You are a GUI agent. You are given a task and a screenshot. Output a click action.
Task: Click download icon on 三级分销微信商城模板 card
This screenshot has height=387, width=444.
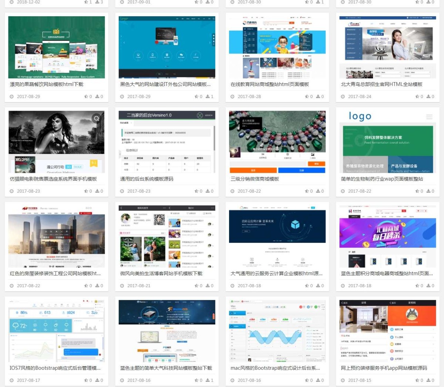click(317, 191)
